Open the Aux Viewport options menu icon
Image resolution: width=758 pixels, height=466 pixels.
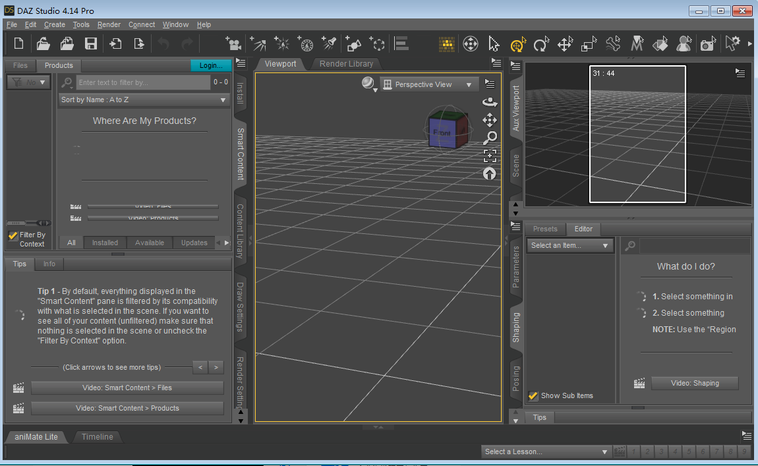740,73
